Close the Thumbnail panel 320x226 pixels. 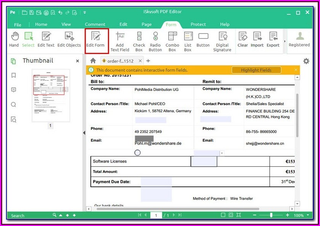click(x=77, y=61)
